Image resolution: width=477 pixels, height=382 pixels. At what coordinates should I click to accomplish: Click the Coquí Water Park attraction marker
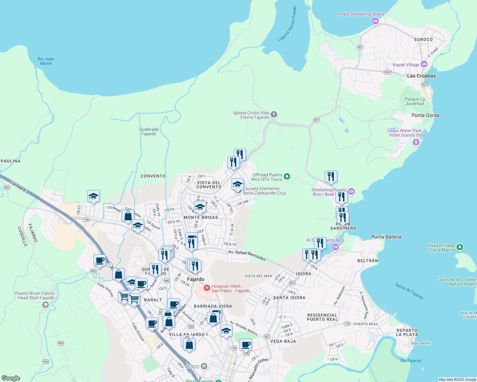(416, 142)
